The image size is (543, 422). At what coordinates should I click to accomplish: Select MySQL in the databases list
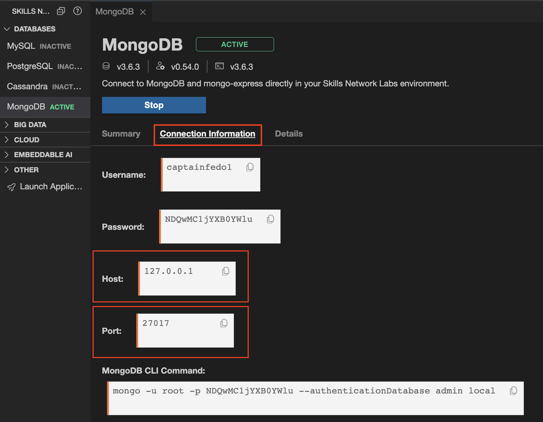45,46
